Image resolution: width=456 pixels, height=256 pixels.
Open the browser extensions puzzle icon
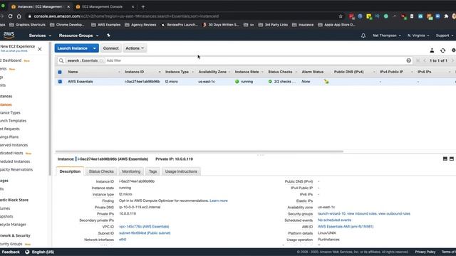[447, 16]
